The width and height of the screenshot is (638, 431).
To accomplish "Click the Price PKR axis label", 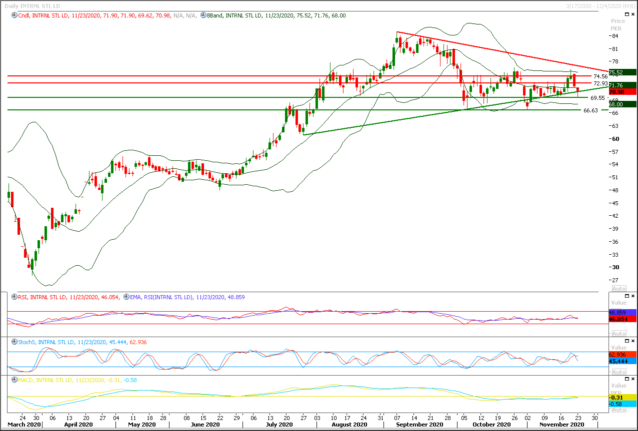I will [618, 24].
